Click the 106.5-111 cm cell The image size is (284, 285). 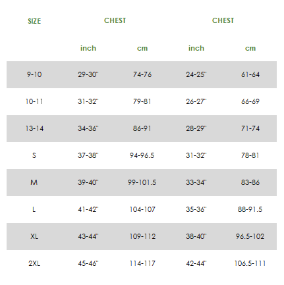[250, 263]
